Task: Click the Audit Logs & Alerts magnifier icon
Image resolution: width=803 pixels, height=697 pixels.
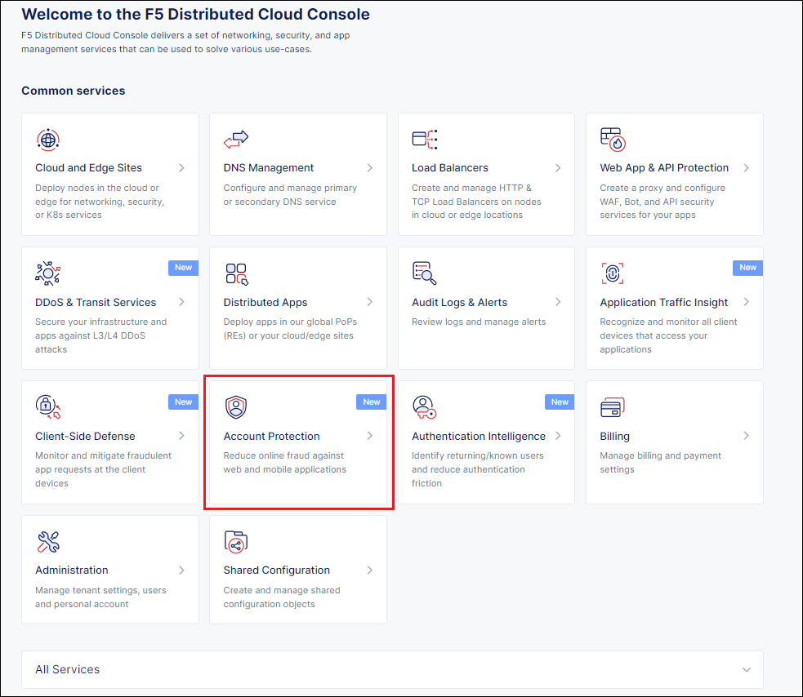Action: tap(424, 273)
